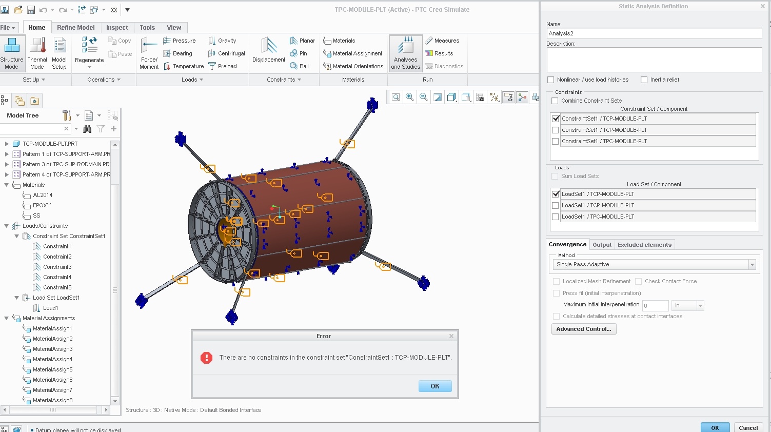This screenshot has width=771, height=432.
Task: Open the Material Assignment tool
Action: point(352,53)
